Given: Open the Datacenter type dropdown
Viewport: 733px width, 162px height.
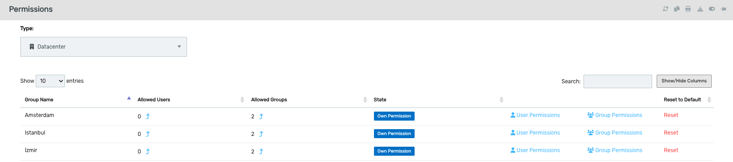Looking at the screenshot, I should [103, 47].
